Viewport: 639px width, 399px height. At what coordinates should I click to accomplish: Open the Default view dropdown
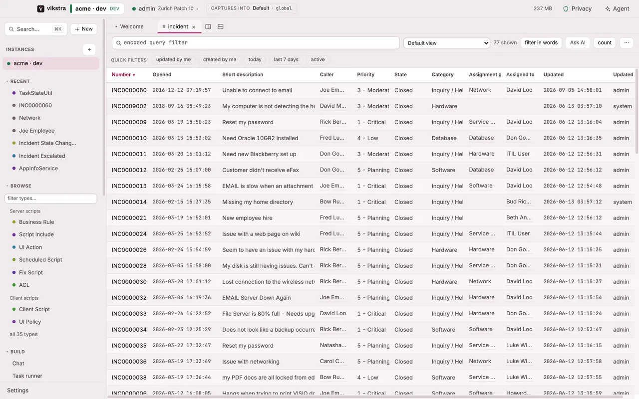[x=446, y=43]
